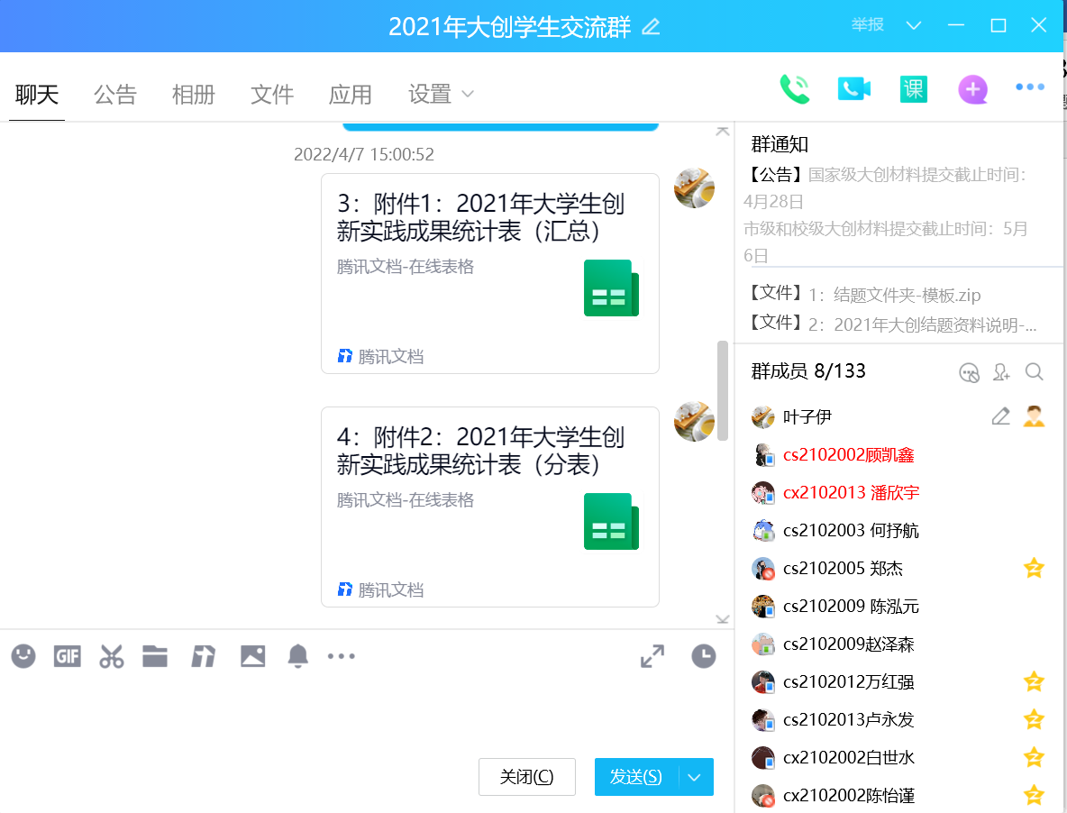The height and width of the screenshot is (813, 1067).
Task: Click the send image icon
Action: [252, 656]
